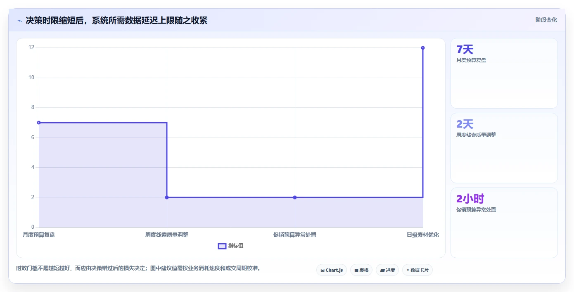
Task: Select the 进度 tag chip
Action: coord(387,270)
